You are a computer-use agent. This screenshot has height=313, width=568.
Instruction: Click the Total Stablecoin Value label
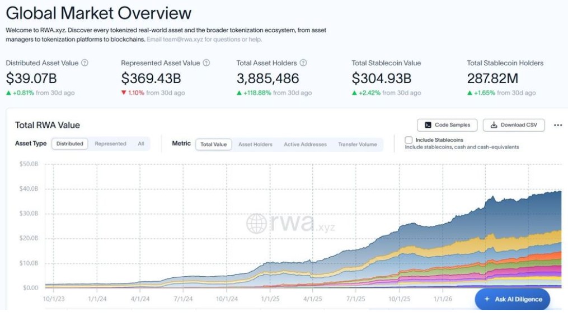point(386,63)
